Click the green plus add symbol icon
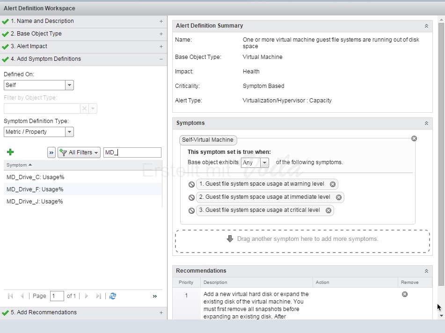Screen dimensions: 445x333 coord(10,152)
